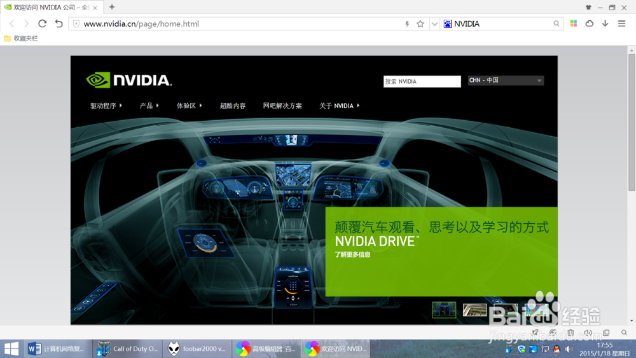Click the browser forward arrow

(26, 24)
